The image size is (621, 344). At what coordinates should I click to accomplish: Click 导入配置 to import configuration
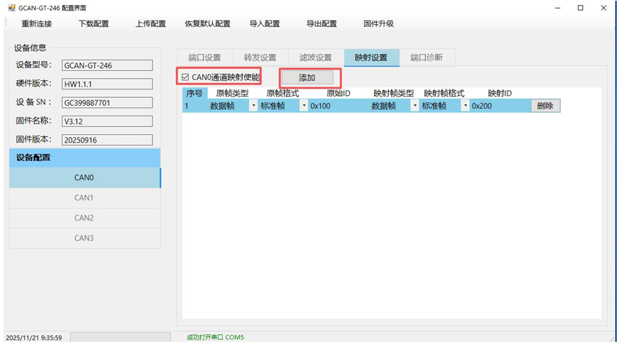click(265, 23)
